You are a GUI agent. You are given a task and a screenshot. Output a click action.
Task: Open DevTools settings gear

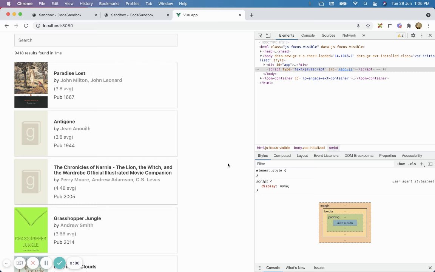coord(413,36)
